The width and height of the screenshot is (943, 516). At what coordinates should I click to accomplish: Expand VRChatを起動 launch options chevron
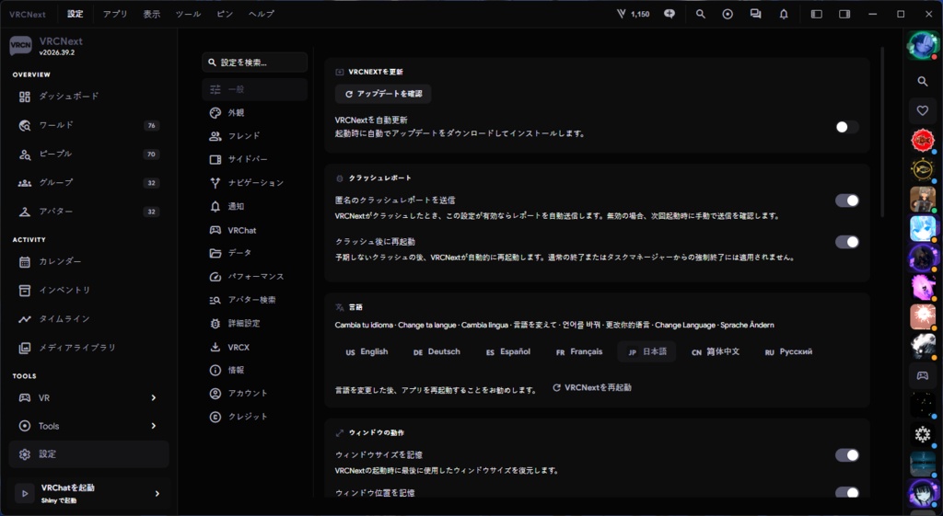pyautogui.click(x=157, y=493)
